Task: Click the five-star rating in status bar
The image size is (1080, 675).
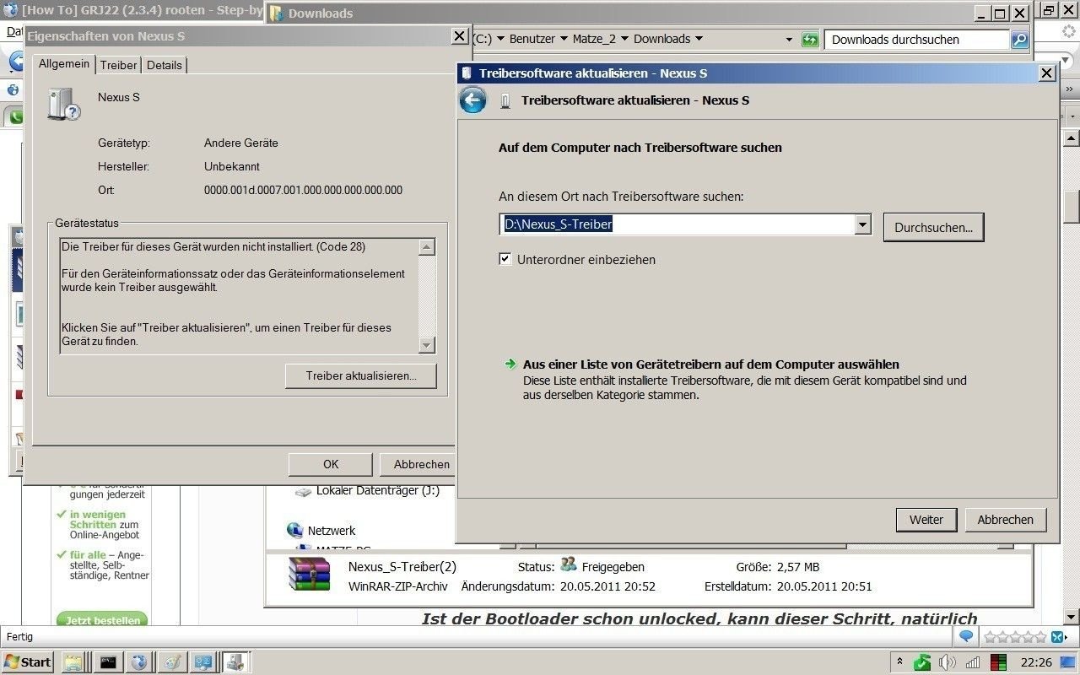Action: [x=1015, y=637]
